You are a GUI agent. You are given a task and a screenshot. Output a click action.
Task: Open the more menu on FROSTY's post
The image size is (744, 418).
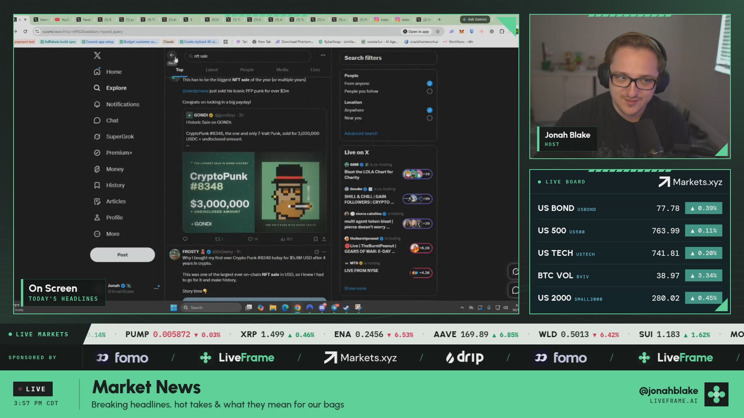tap(325, 252)
